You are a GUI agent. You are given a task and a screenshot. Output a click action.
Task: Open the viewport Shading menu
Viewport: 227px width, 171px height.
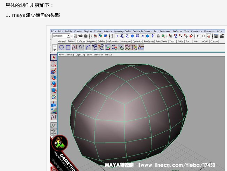70,55
